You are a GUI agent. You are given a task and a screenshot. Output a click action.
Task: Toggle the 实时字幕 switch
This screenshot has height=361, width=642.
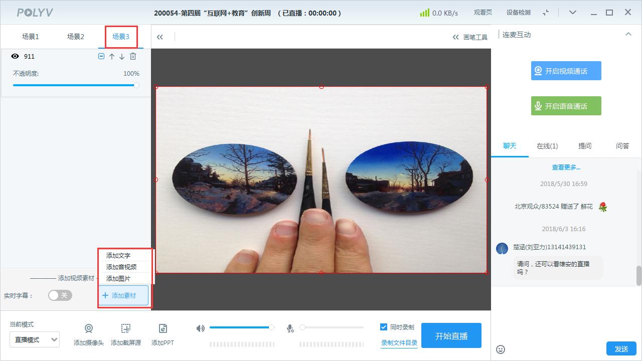pyautogui.click(x=60, y=295)
